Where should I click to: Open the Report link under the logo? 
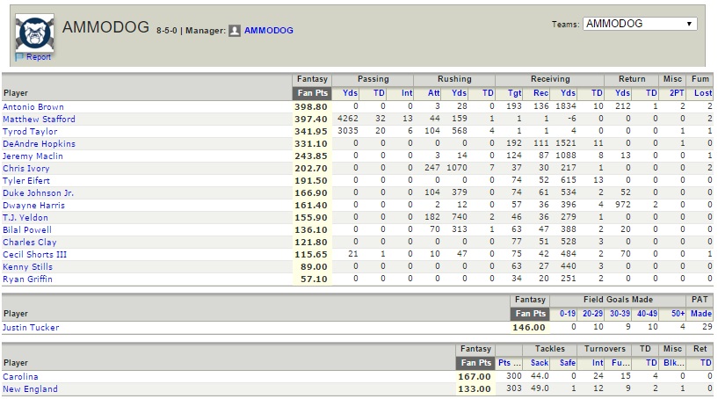[x=39, y=57]
